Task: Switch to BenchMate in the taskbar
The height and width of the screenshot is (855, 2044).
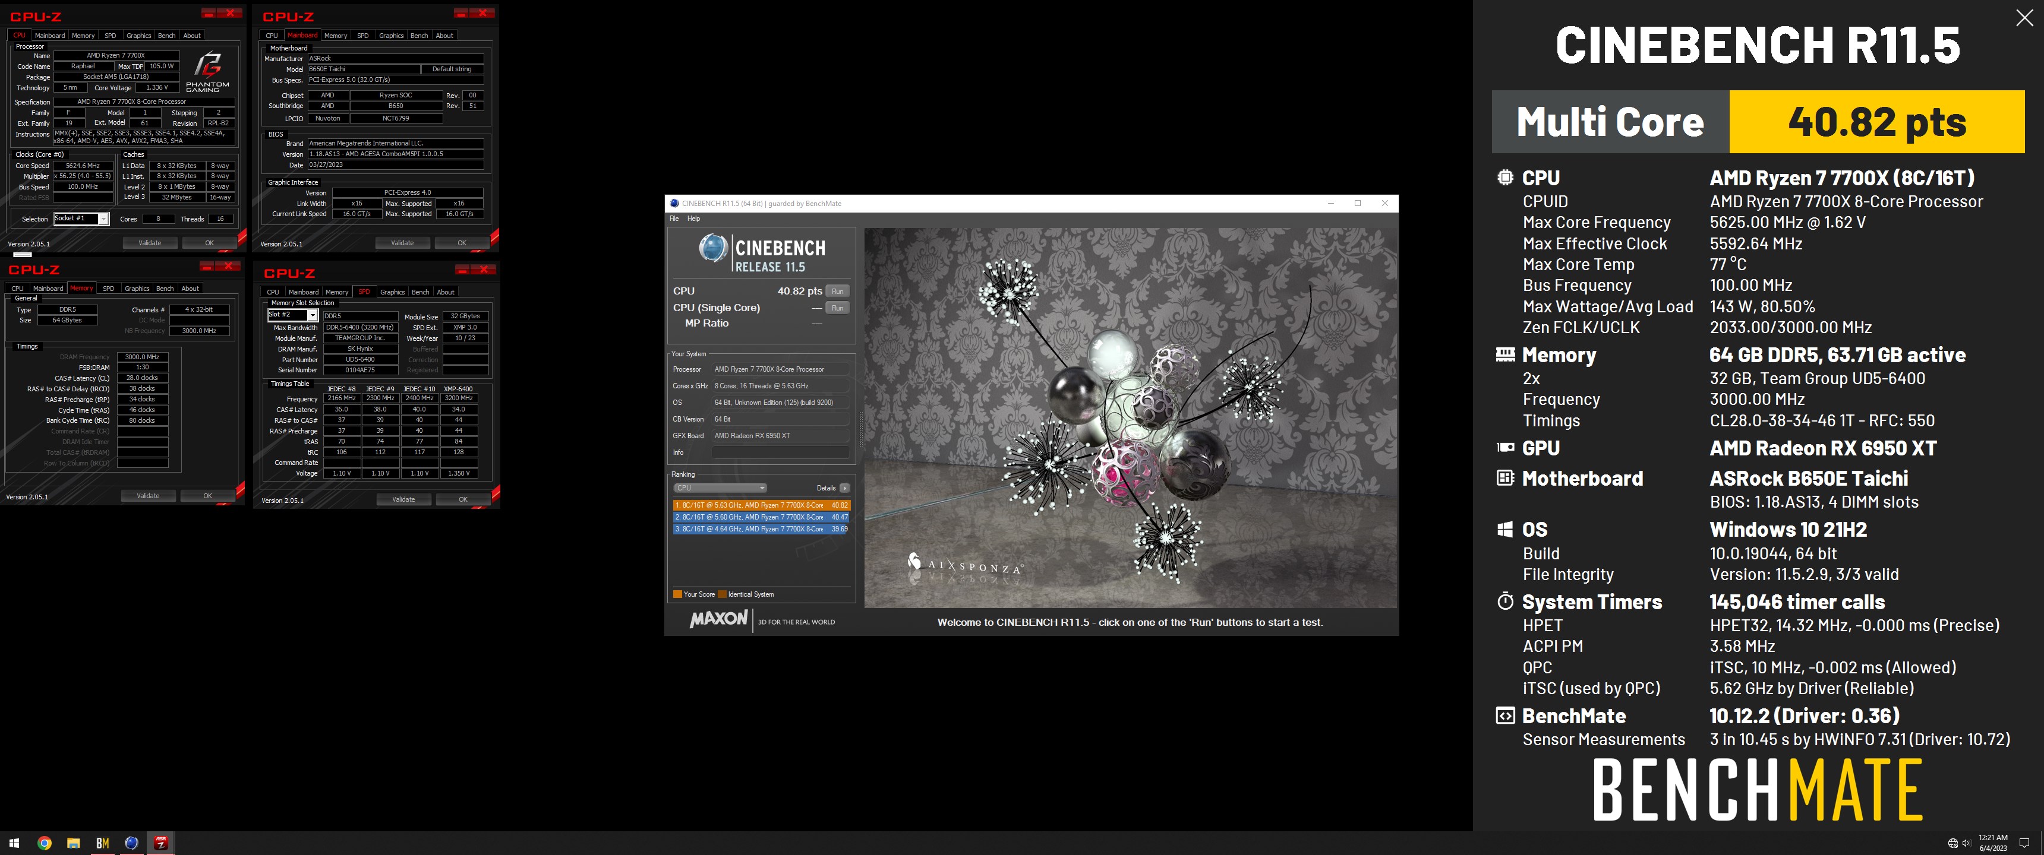Action: point(102,843)
